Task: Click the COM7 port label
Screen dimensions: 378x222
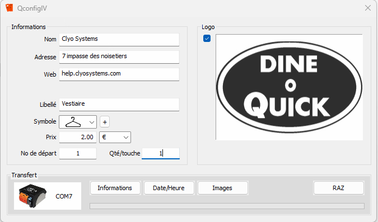Action: (64, 196)
